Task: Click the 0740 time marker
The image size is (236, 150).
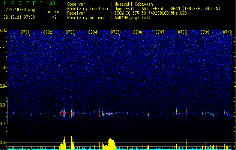Action: point(227,32)
